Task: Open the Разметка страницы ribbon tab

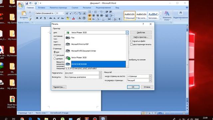Action: (59, 8)
